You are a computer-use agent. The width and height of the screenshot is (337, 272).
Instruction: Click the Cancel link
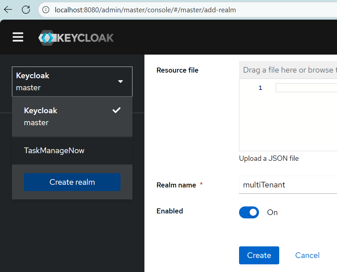pyautogui.click(x=307, y=255)
